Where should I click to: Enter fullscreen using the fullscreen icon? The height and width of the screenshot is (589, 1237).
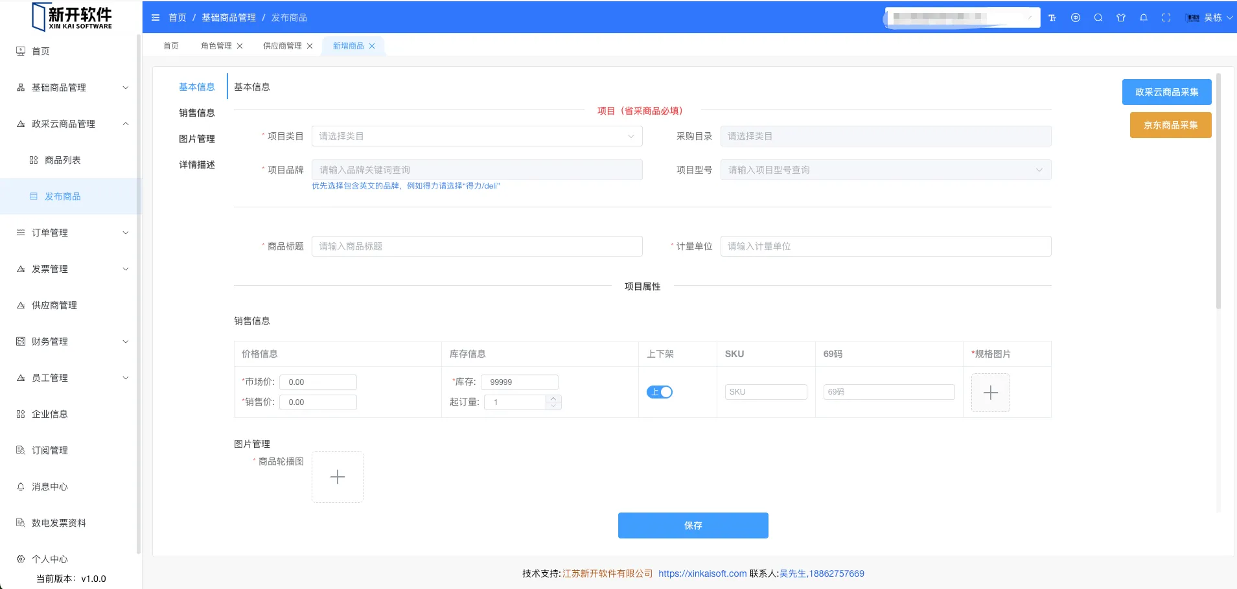coord(1166,18)
